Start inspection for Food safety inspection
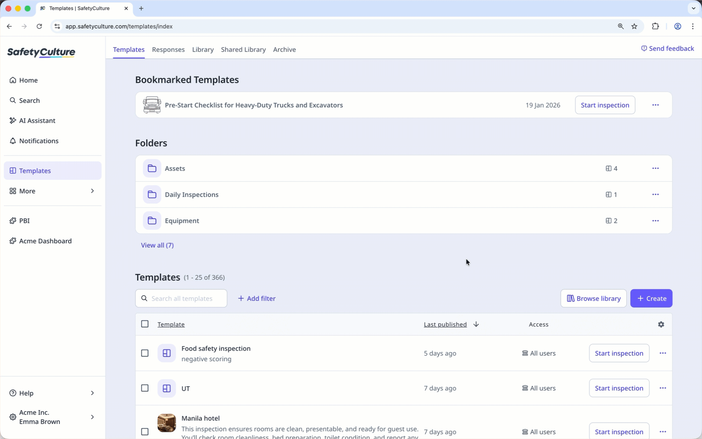This screenshot has width=702, height=439. click(619, 353)
